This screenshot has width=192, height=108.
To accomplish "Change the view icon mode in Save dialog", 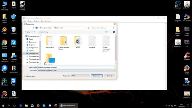I will point(106,32).
